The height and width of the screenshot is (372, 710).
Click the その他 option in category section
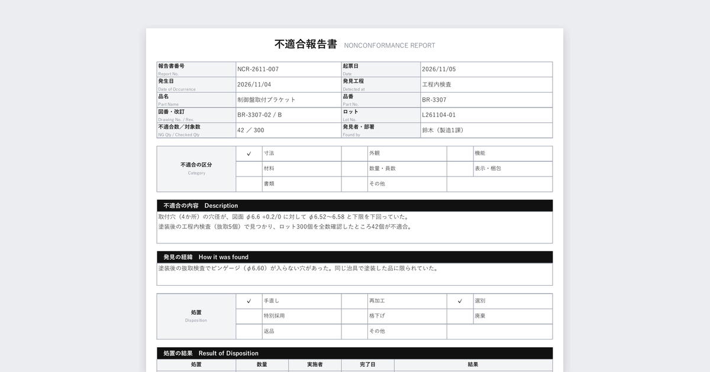coord(377,184)
